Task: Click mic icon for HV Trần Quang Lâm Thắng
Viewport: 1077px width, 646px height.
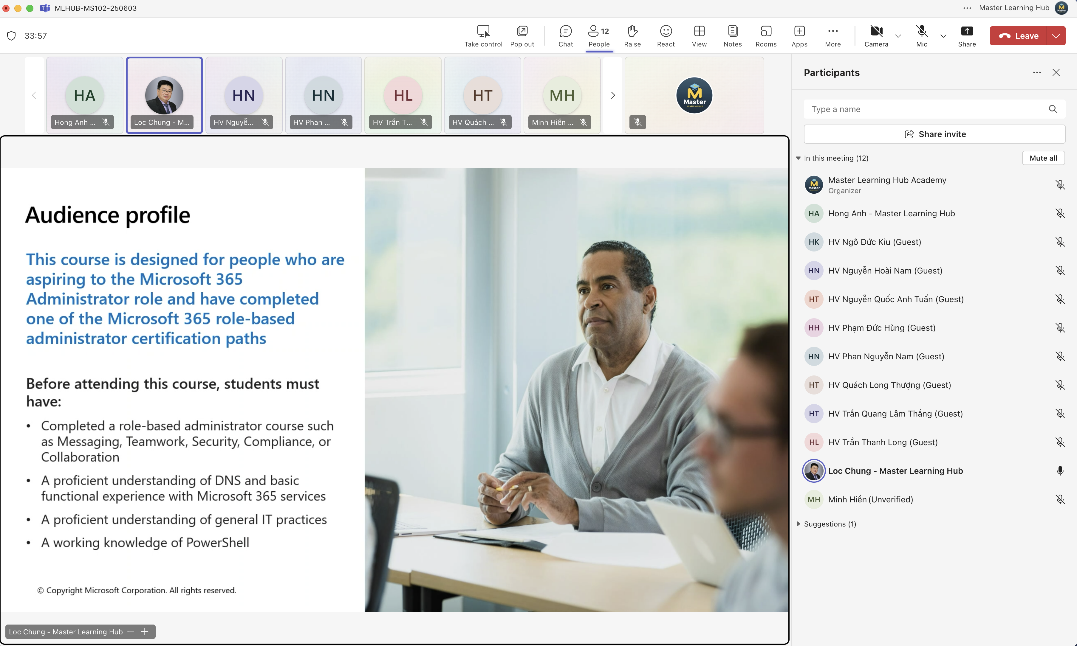Action: click(1060, 414)
